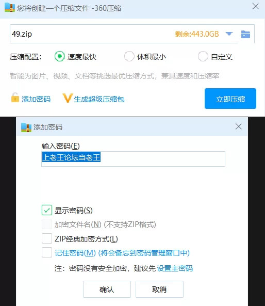Click the 360压缩 app icon in title bar
The width and height of the screenshot is (265, 306).
[x=10, y=7]
